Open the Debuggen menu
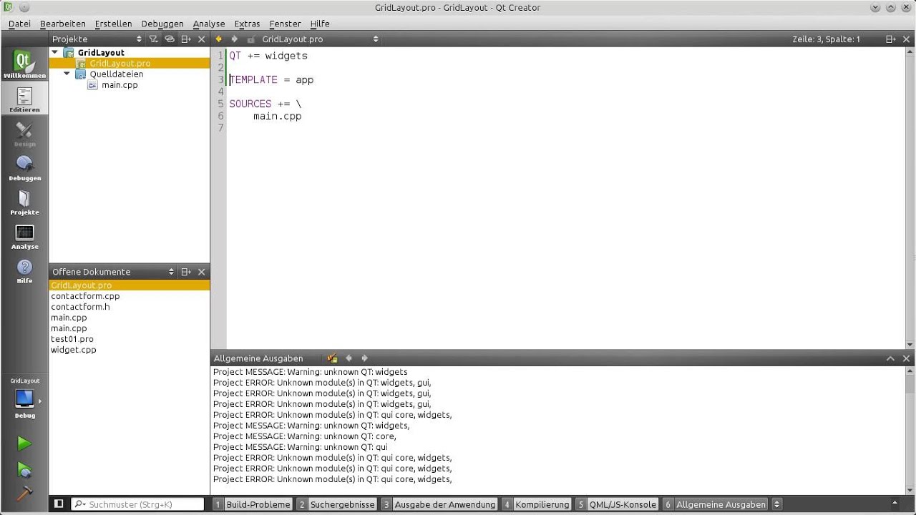The height and width of the screenshot is (515, 916). coord(162,24)
